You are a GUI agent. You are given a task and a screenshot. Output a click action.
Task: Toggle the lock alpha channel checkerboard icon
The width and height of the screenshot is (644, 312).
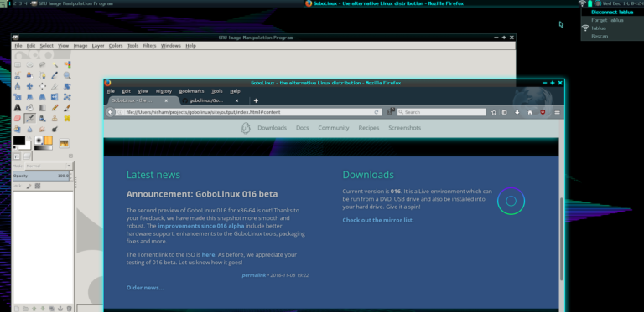[x=38, y=186]
